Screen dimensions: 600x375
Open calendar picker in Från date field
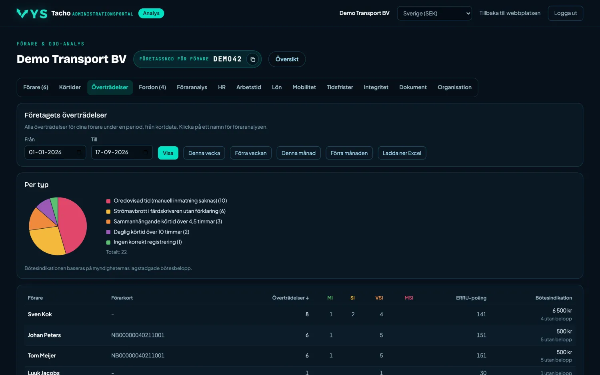(79, 152)
